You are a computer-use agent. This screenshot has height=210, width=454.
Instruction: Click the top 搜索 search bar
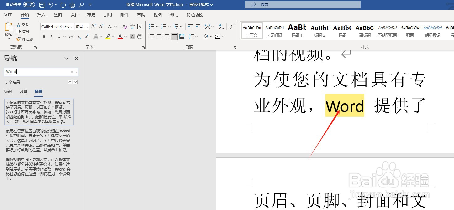click(303, 5)
